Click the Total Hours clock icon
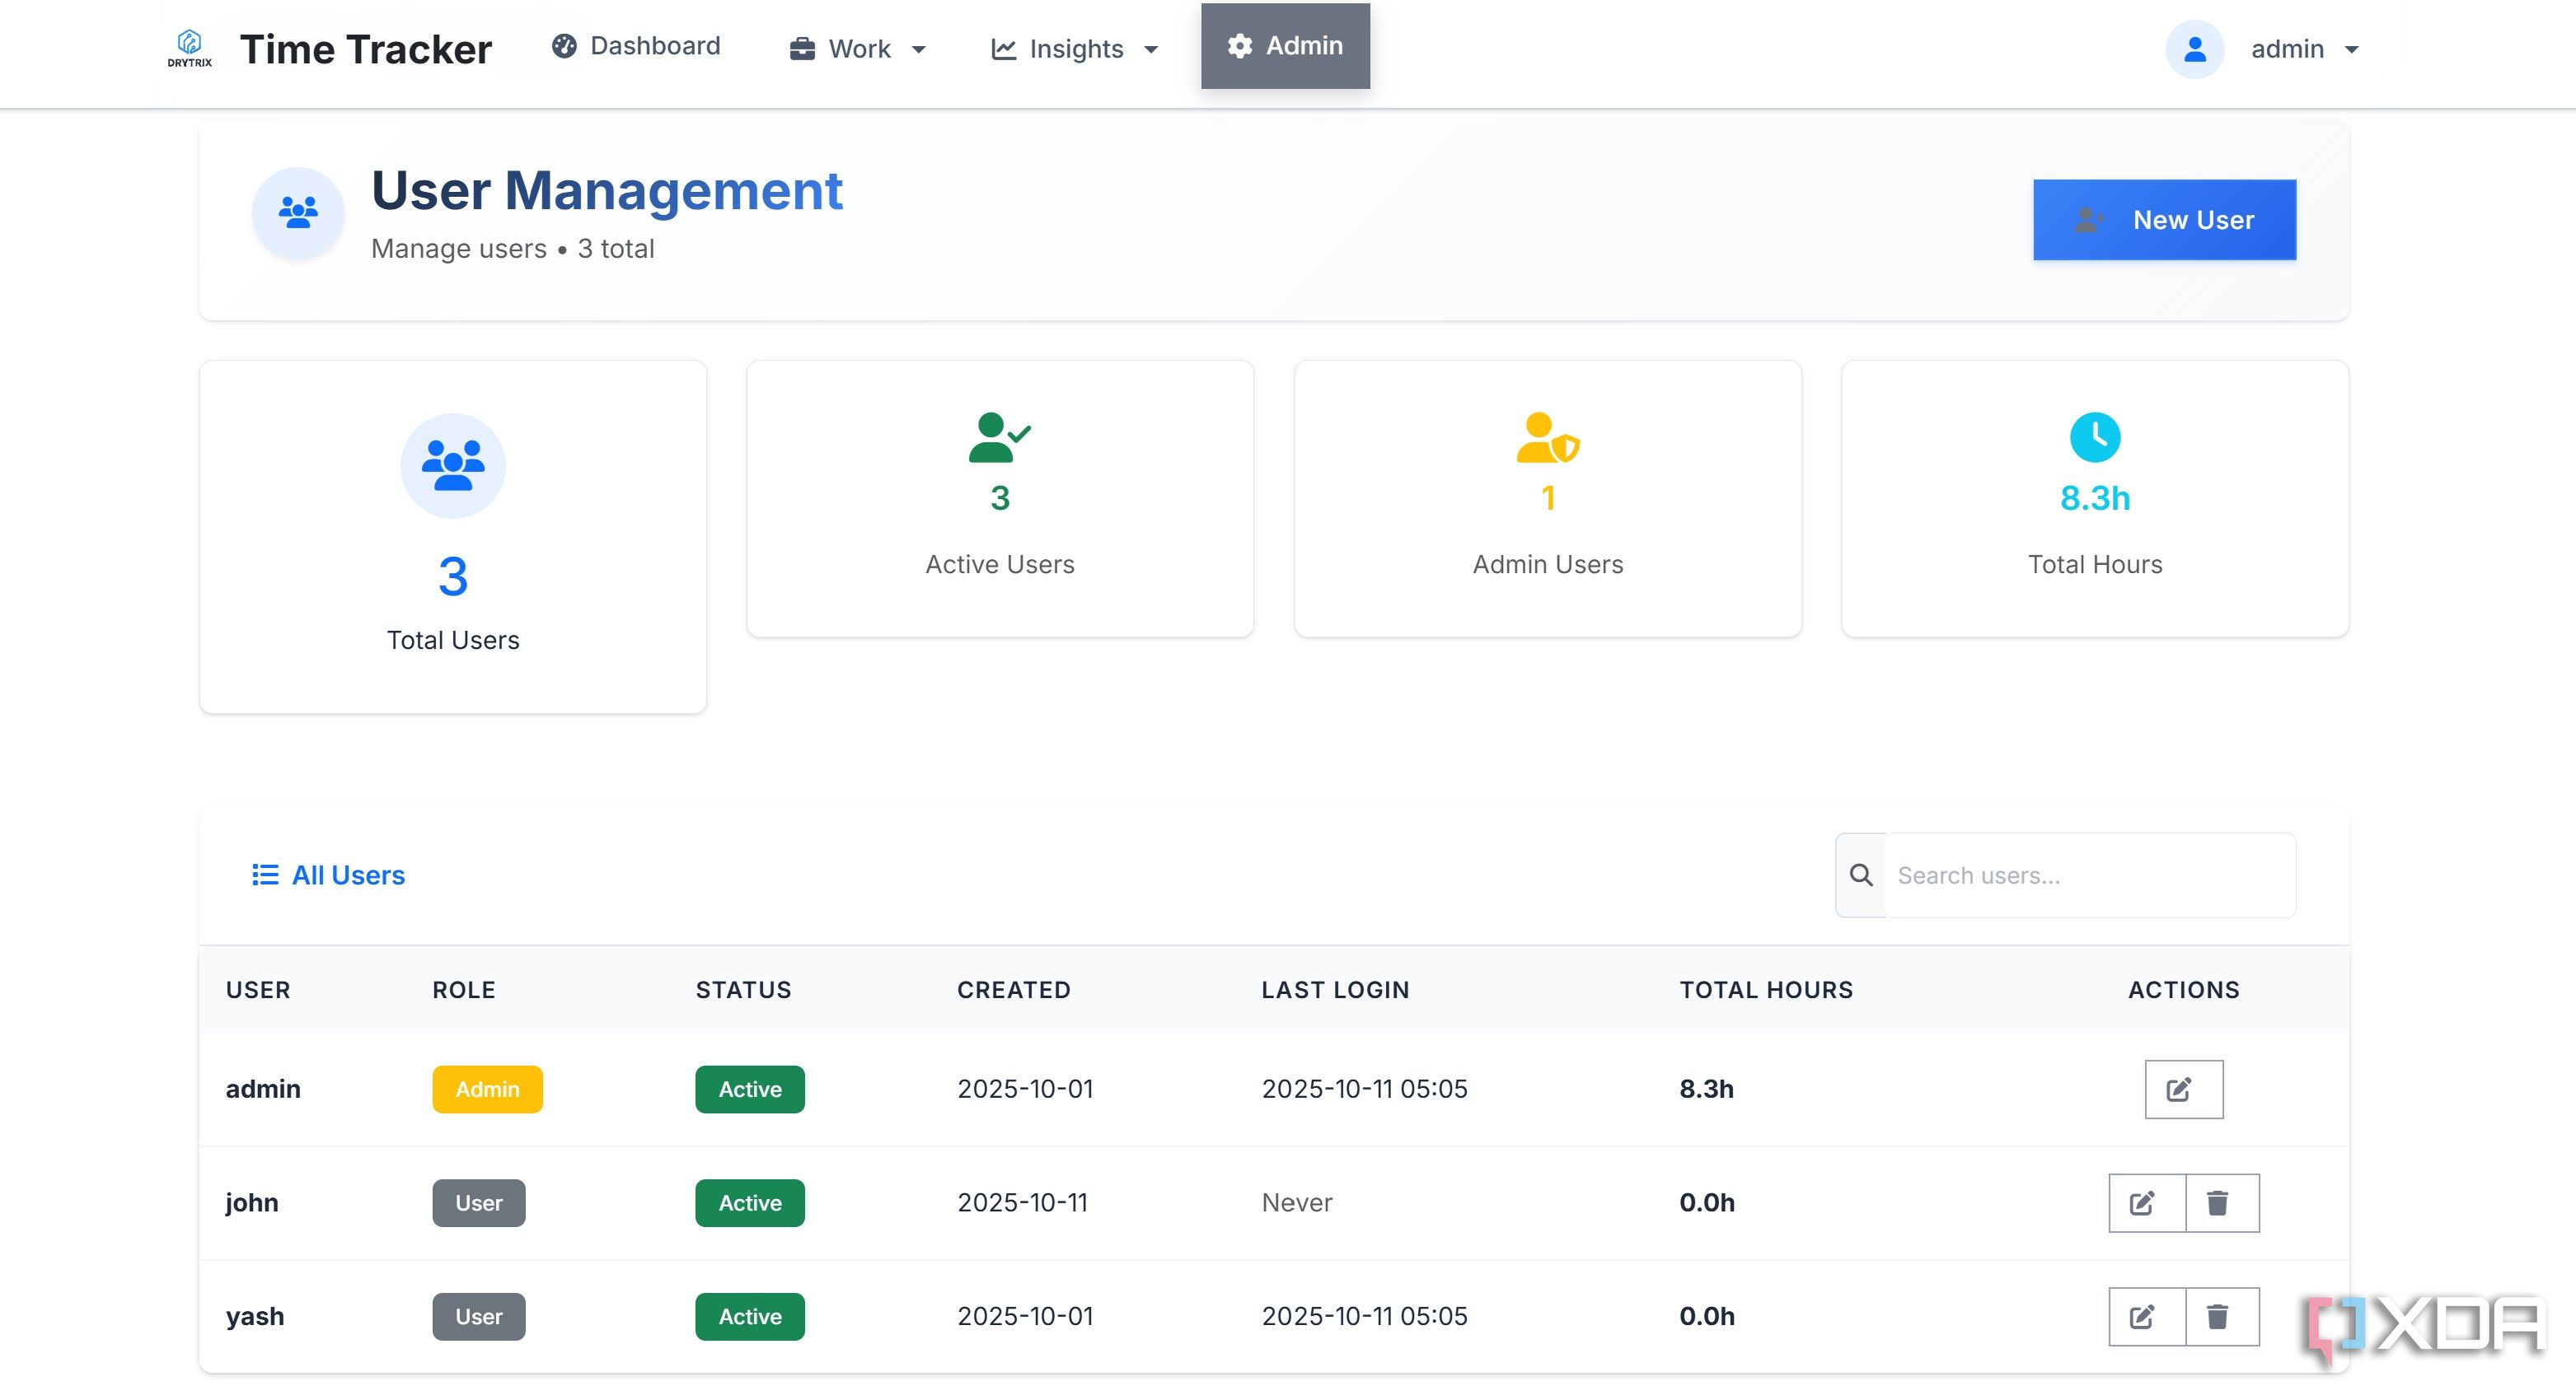2576x1400 pixels. tap(2094, 436)
